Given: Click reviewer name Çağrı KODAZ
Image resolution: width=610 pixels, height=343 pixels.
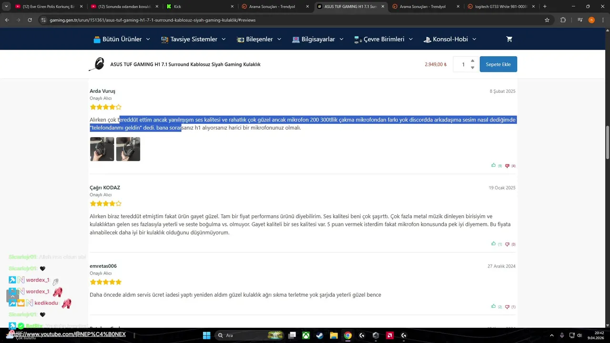Looking at the screenshot, I should pos(105,187).
